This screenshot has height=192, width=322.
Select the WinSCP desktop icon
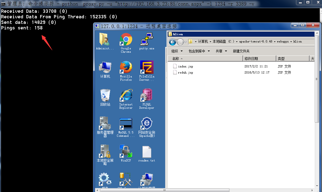coord(126,153)
